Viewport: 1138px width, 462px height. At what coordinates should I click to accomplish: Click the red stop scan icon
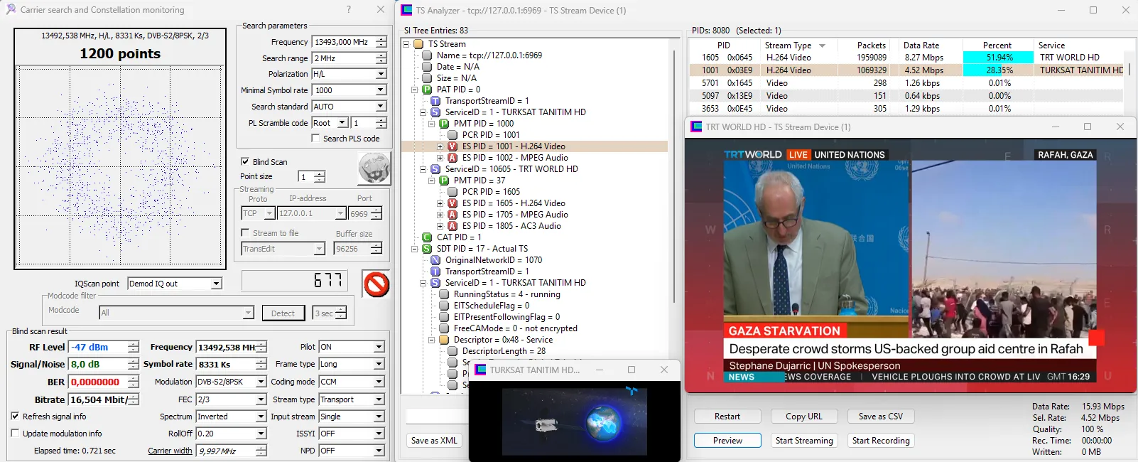click(376, 284)
